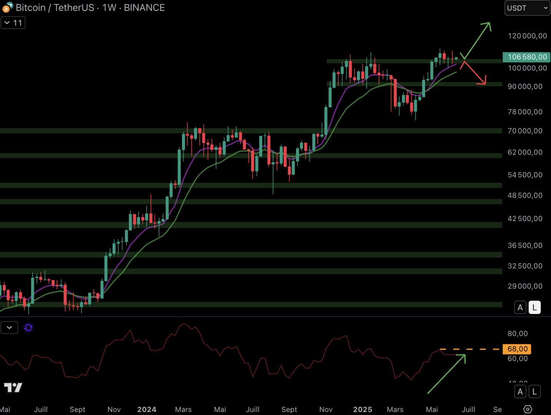
Task: Click the 70 000,00 price axis label
Action: (525, 131)
